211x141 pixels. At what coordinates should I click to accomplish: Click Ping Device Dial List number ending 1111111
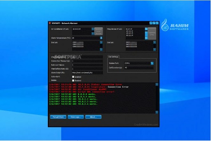(x=131, y=42)
